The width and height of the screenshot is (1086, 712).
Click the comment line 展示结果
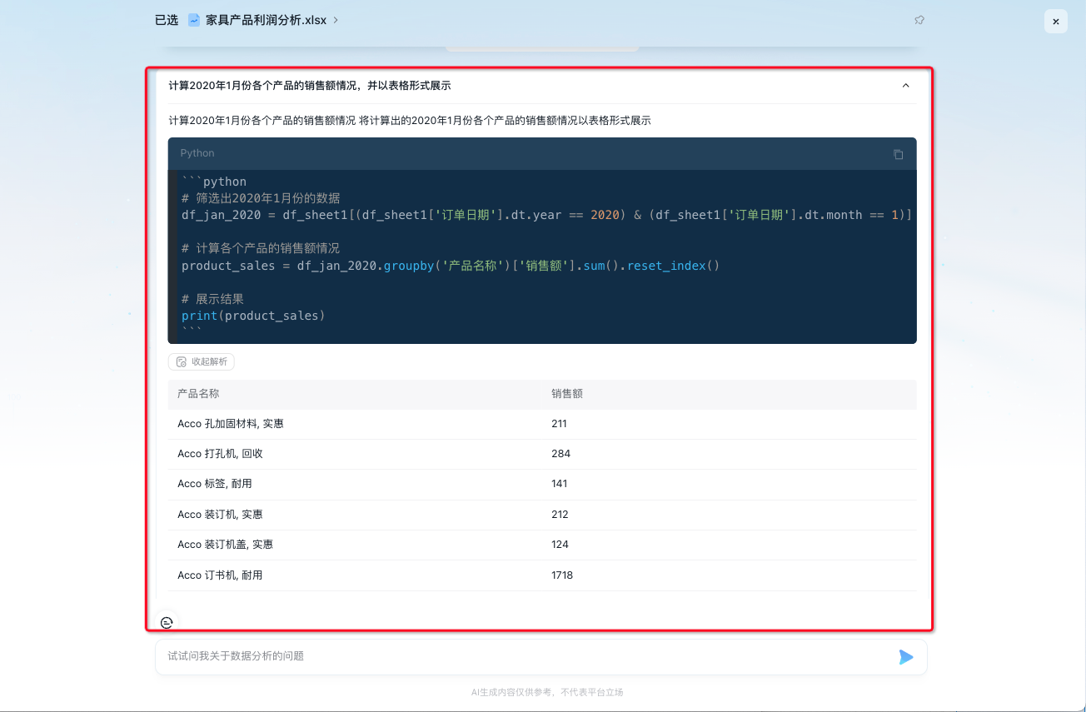212,299
